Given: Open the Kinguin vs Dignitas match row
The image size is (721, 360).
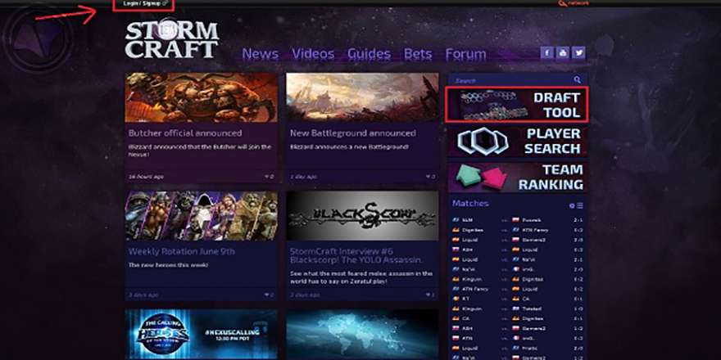Looking at the screenshot, I should (x=518, y=279).
